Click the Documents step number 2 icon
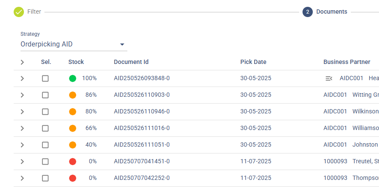The width and height of the screenshot is (379, 188). click(308, 12)
